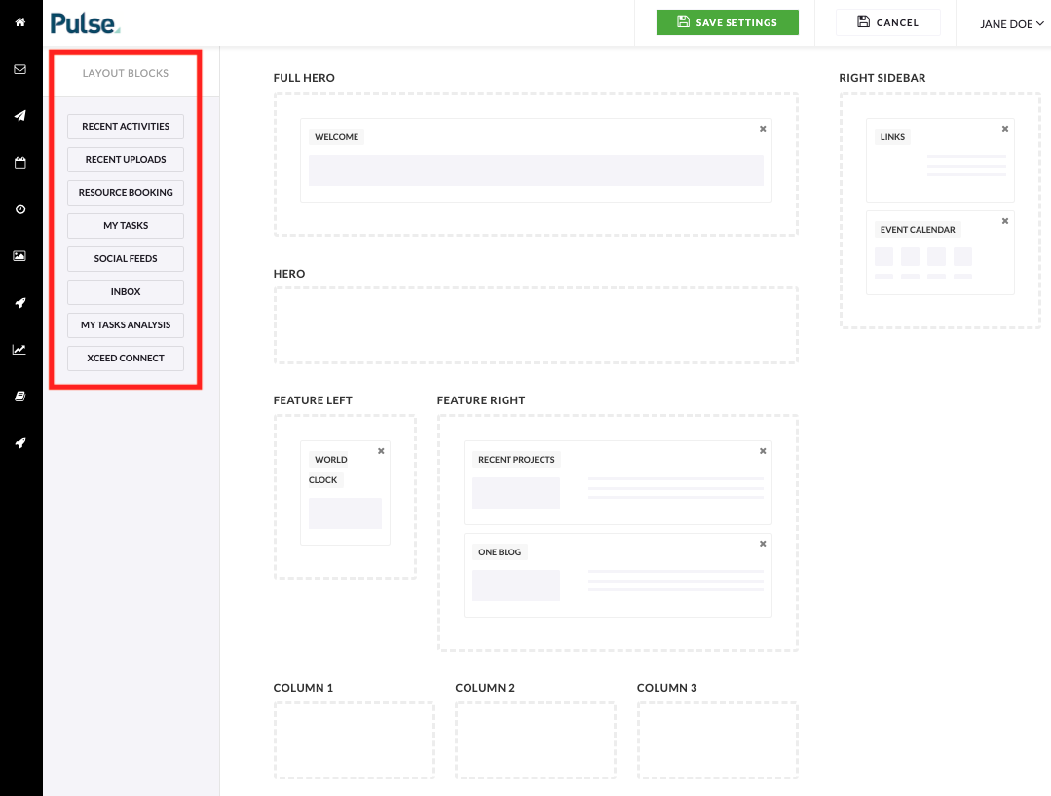1051x796 pixels.
Task: Click the paper plane icon in the sidebar
Action: pyautogui.click(x=19, y=116)
